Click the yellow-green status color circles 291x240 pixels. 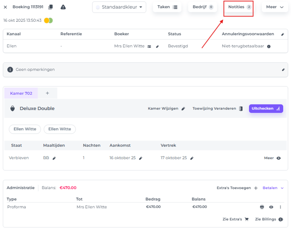point(48,20)
